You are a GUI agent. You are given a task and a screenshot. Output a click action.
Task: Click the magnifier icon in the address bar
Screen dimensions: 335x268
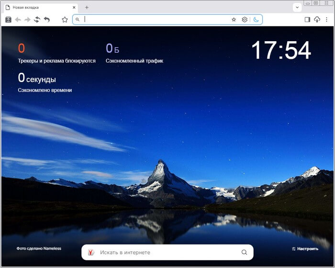[x=78, y=20]
